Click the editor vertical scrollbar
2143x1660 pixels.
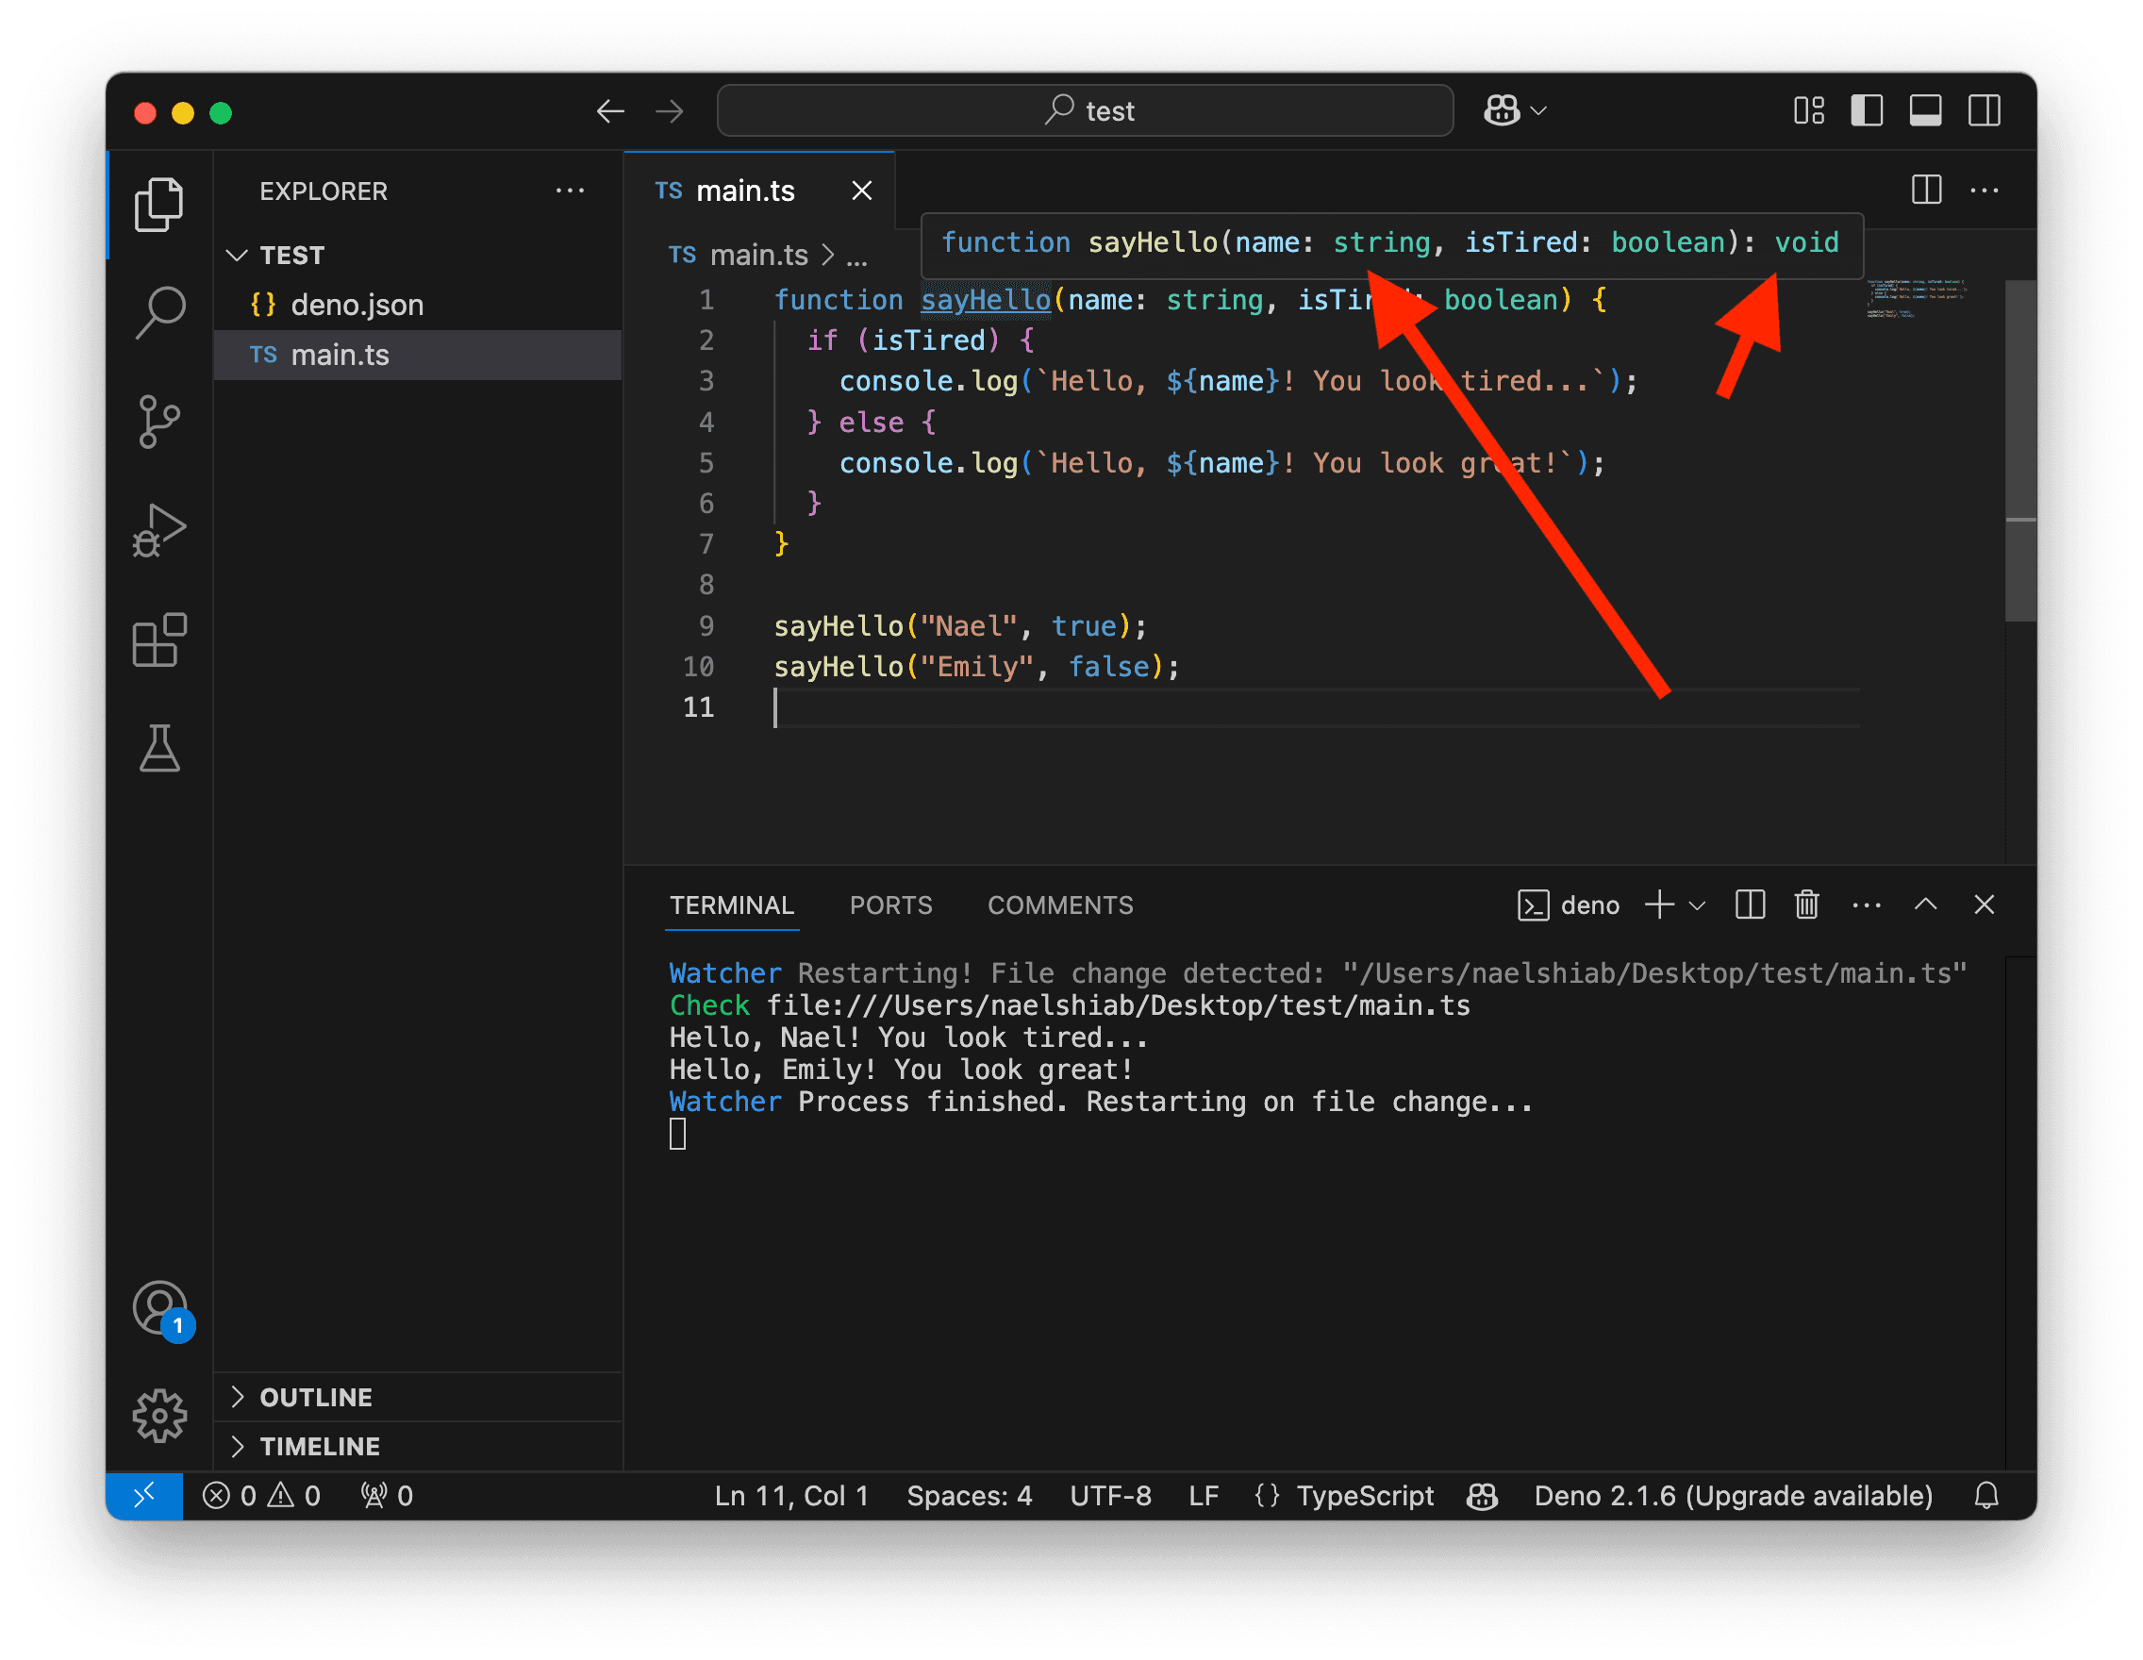(x=2020, y=451)
